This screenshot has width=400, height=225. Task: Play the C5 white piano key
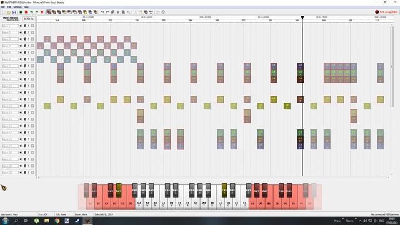click(x=220, y=203)
